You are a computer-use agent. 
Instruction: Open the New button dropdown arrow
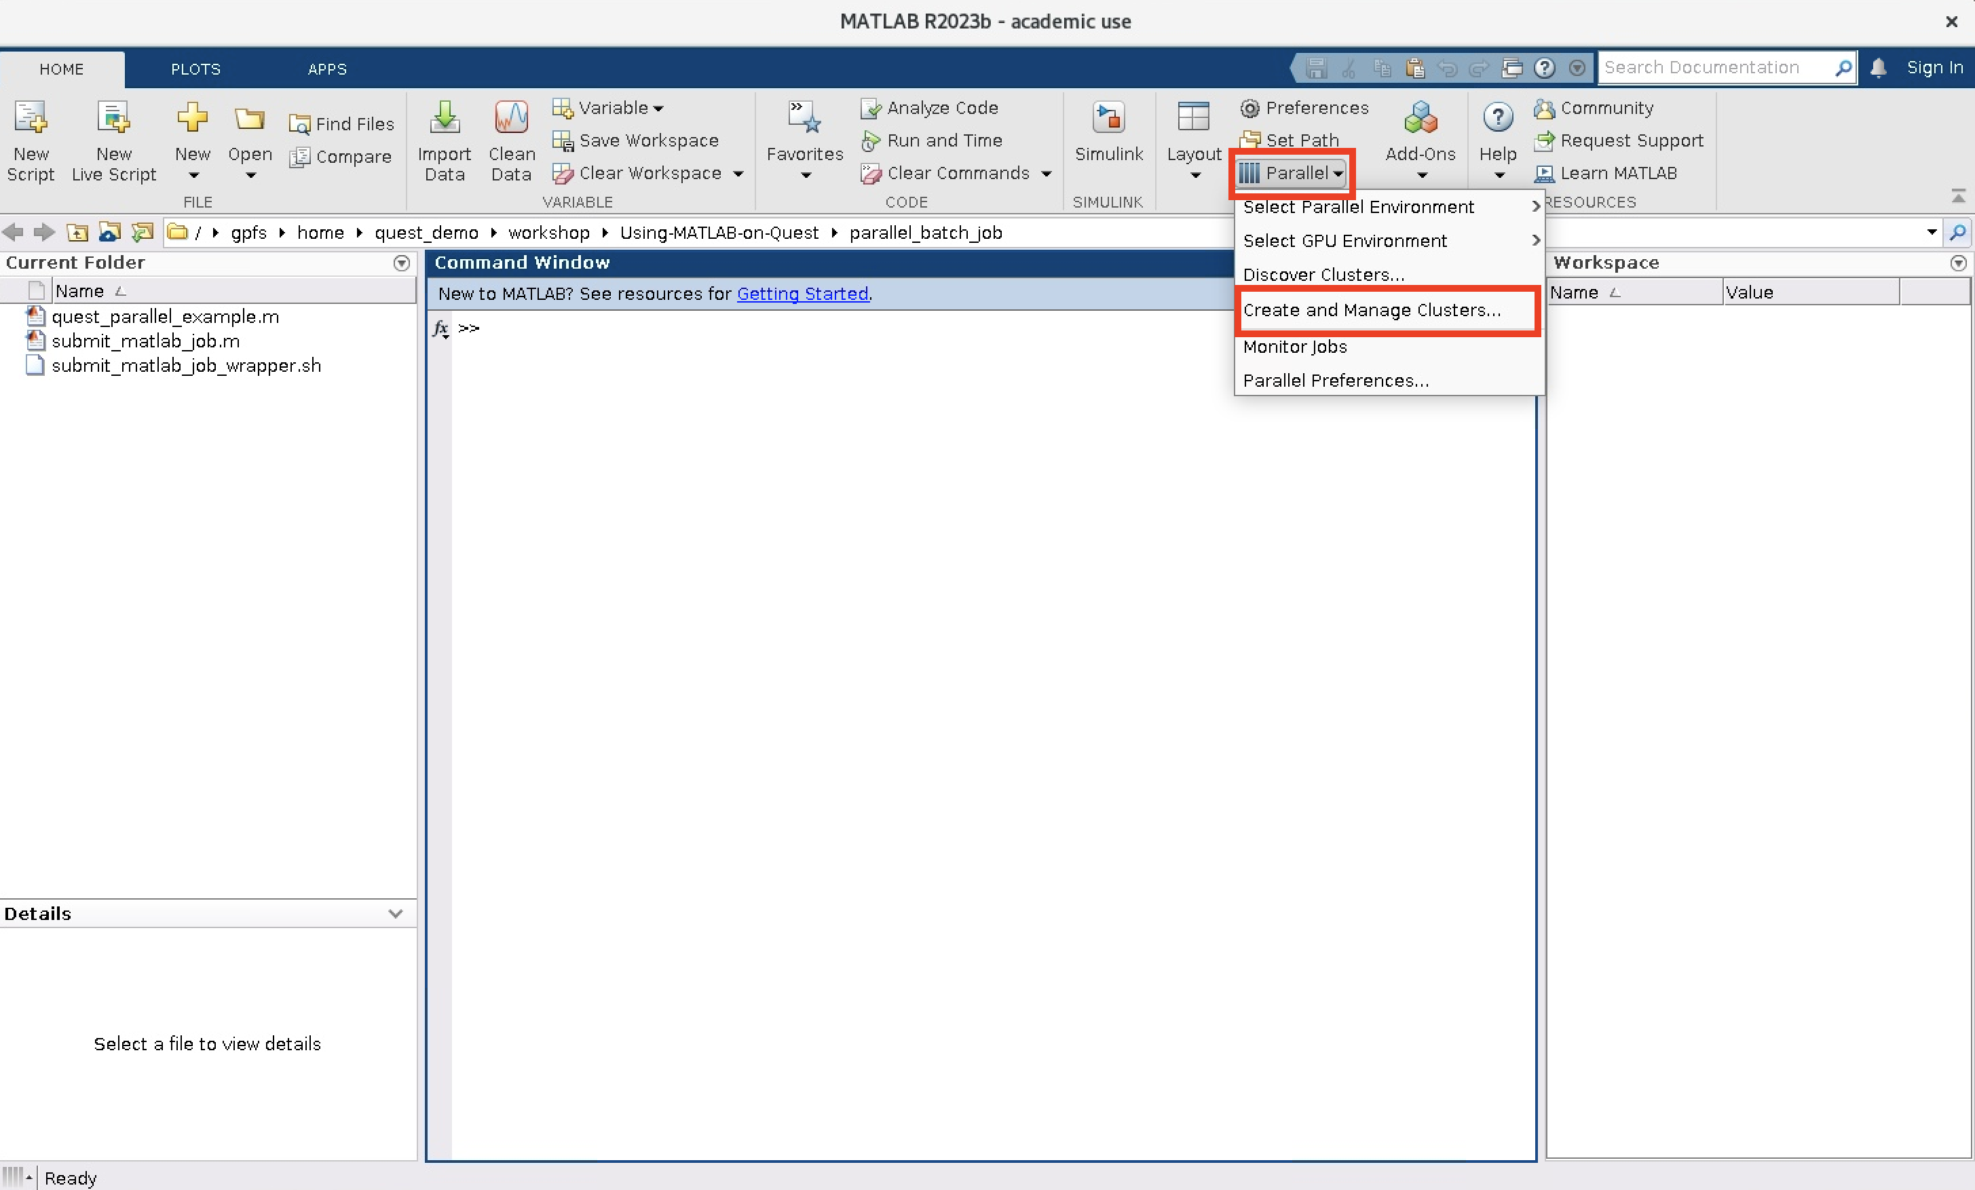192,174
